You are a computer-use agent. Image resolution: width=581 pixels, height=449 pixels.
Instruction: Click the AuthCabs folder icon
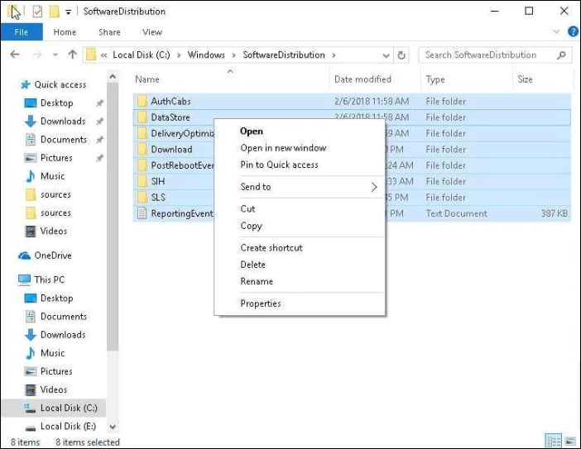point(141,102)
